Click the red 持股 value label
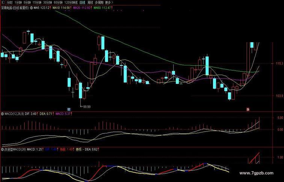Viewport: 284px width, 182px height. (66, 149)
